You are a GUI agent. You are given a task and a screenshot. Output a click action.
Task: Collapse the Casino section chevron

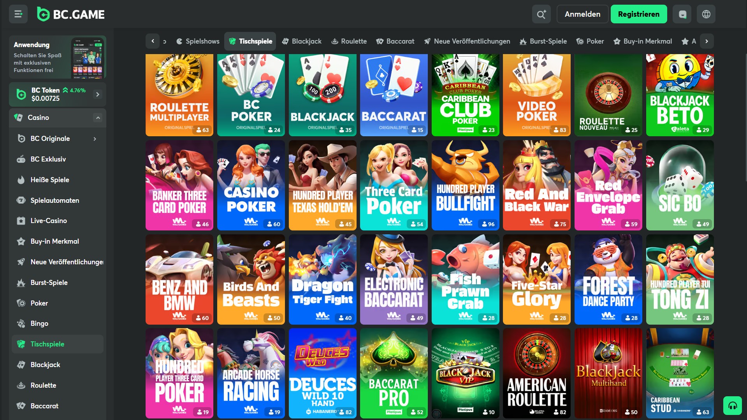(x=98, y=118)
